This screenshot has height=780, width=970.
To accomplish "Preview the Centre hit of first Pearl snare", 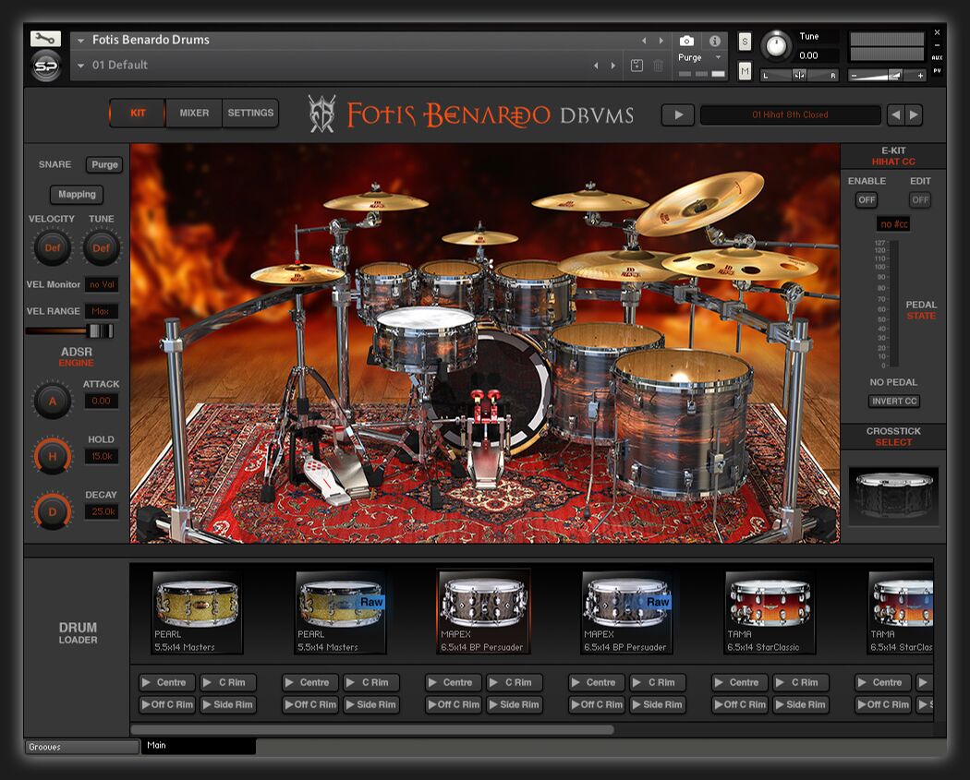I will pos(164,683).
